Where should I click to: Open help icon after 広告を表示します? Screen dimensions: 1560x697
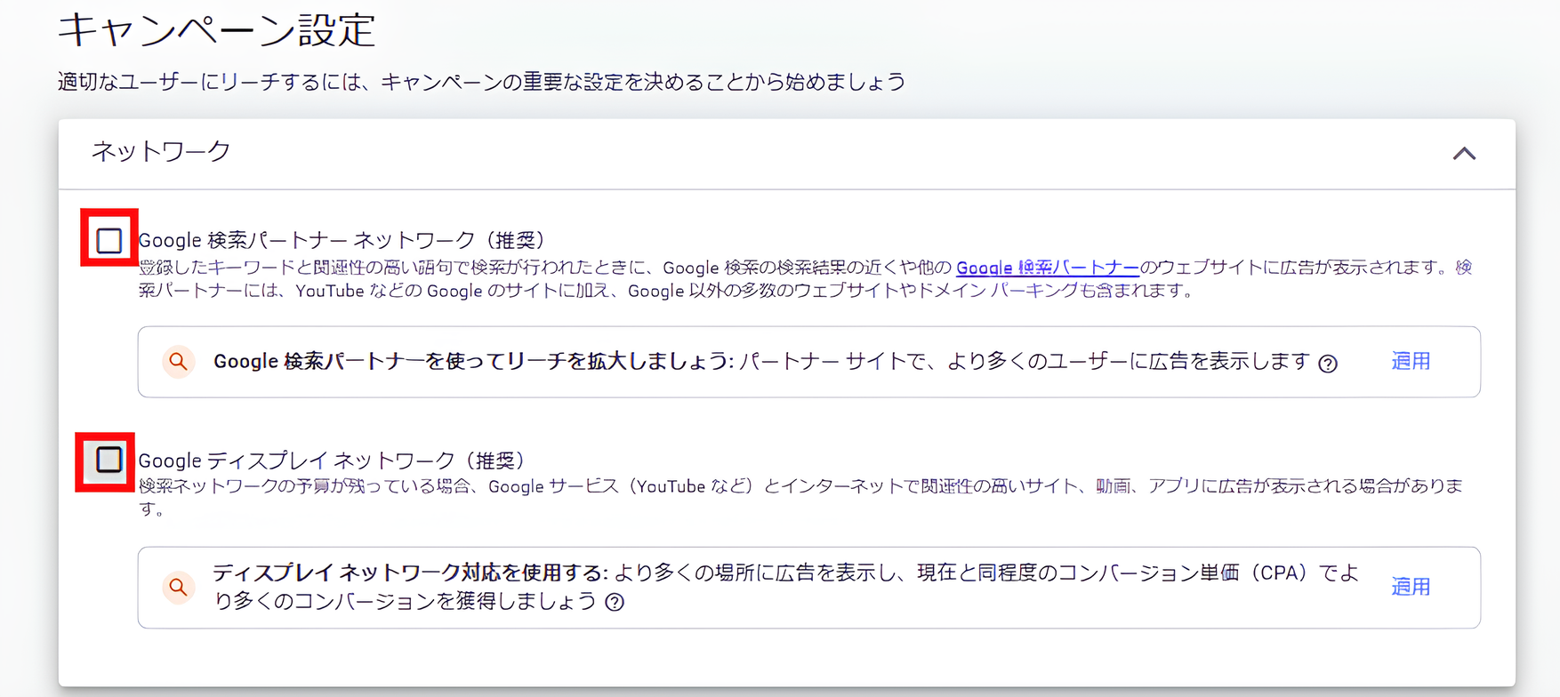[x=1328, y=364]
